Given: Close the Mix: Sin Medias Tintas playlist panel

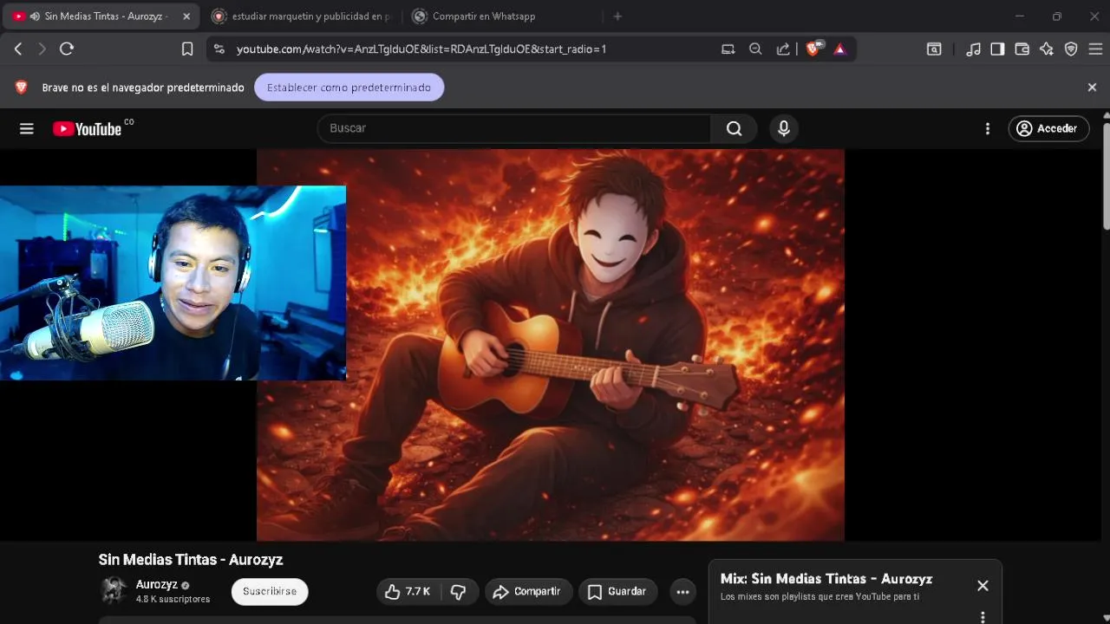Looking at the screenshot, I should pos(983,586).
